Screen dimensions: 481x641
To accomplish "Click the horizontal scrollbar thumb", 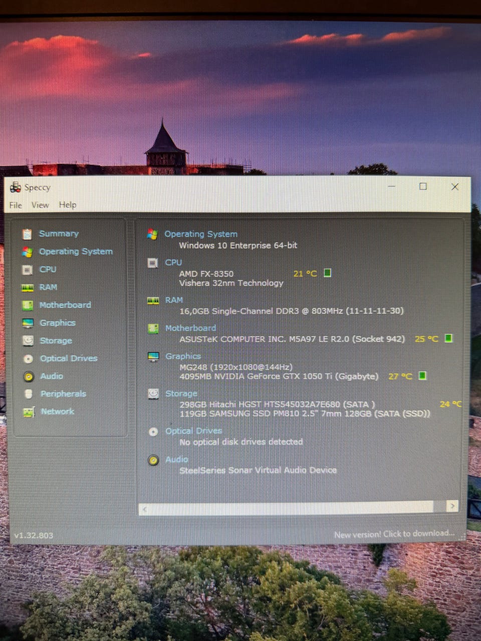I will [x=292, y=508].
